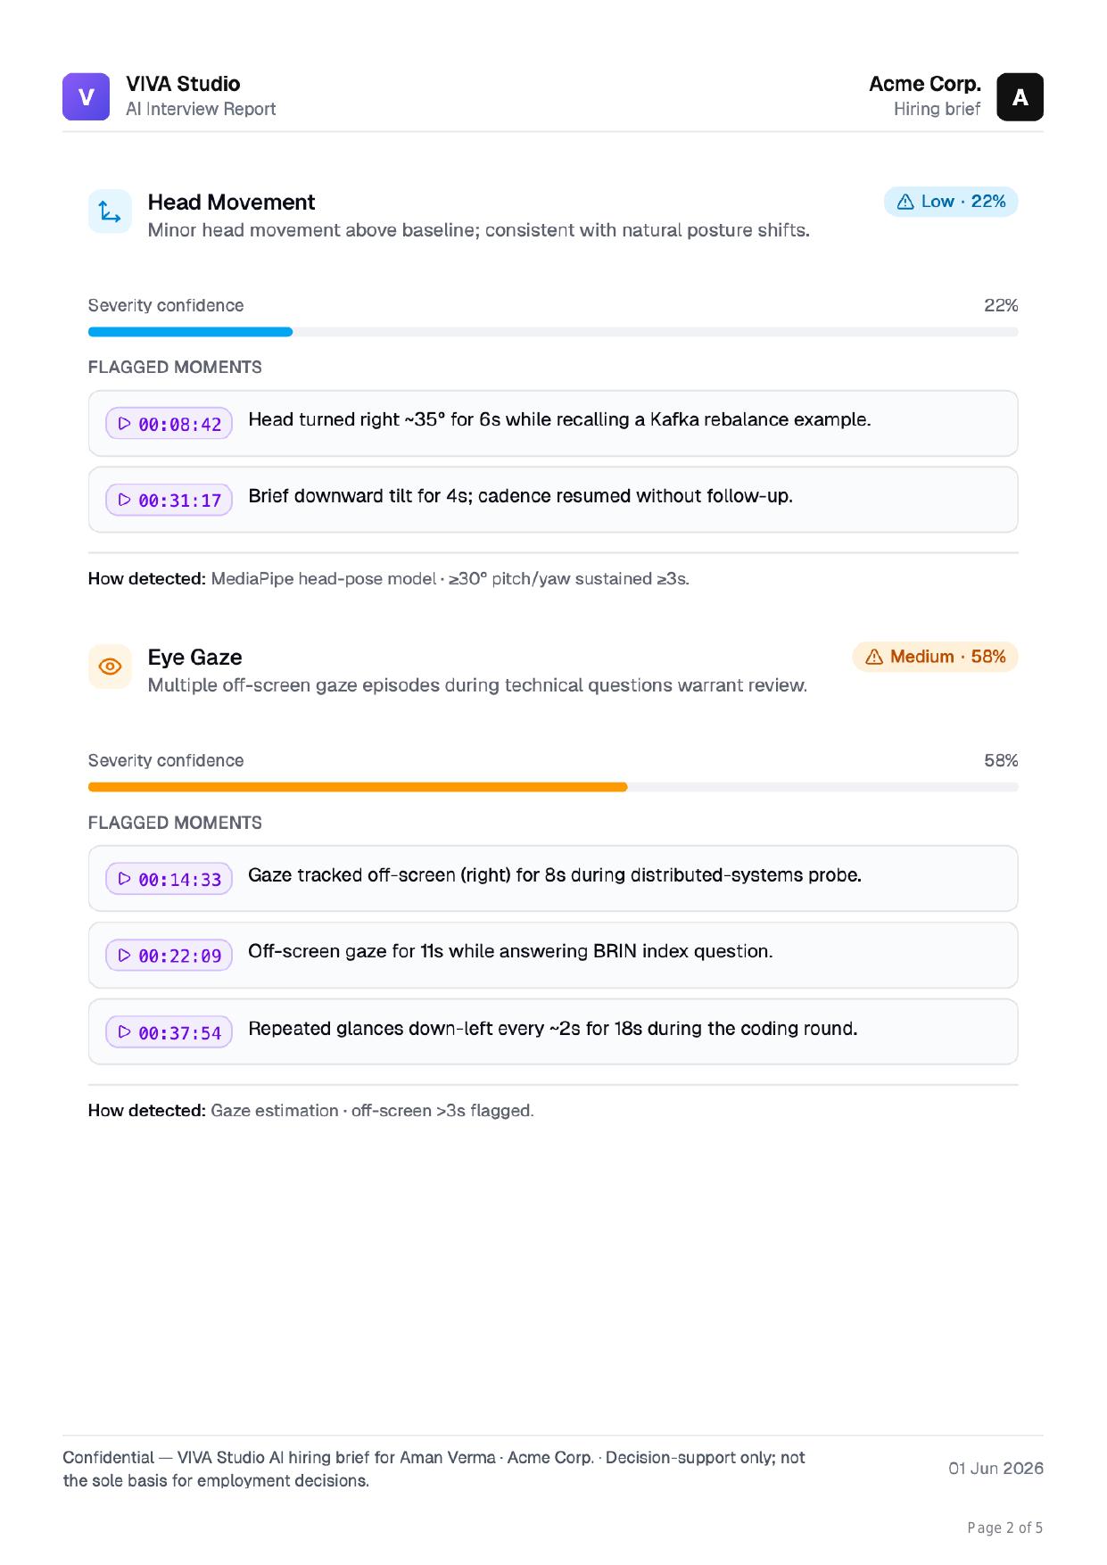
Task: Play the flagged moment at 00:31:17
Action: tap(169, 500)
